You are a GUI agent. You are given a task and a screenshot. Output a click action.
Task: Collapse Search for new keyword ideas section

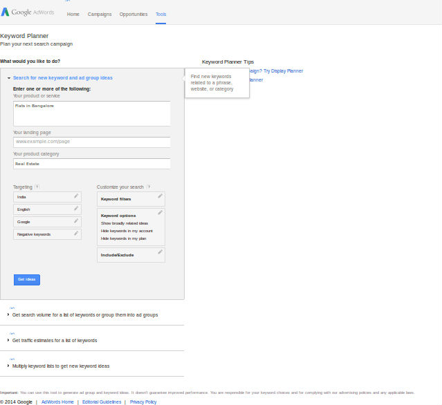[x=62, y=77]
